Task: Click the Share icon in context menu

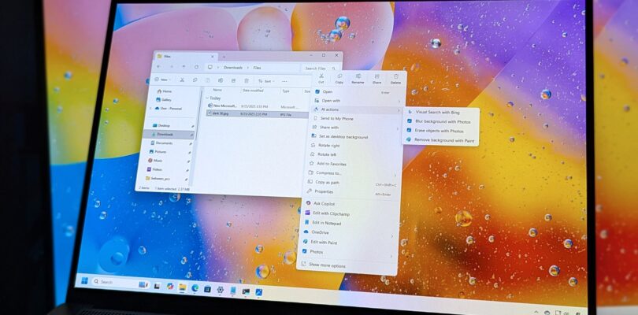Action: pyautogui.click(x=376, y=77)
